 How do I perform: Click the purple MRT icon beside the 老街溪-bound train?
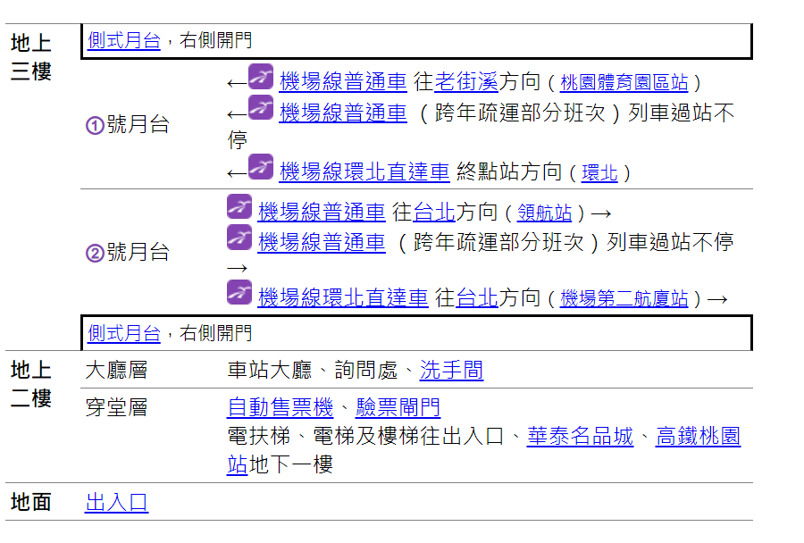click(x=261, y=78)
